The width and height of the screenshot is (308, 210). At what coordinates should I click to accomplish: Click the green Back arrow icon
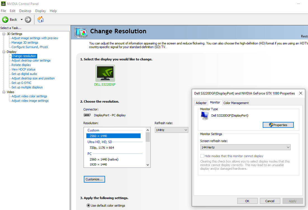coord(5,20)
